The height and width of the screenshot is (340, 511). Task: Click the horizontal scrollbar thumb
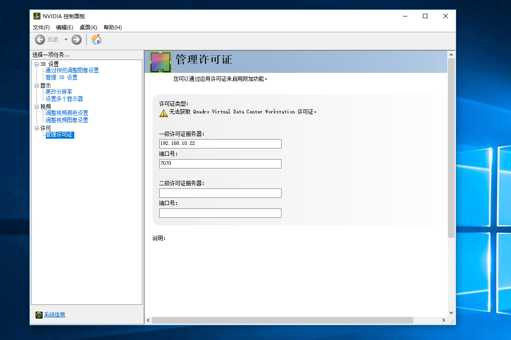tap(282, 320)
